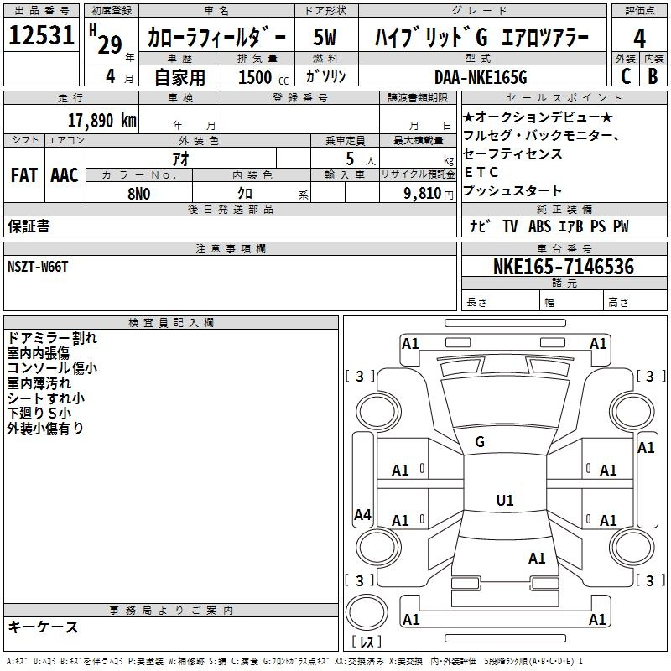Click the キーケース office notice text
Viewport: 671px width, 671px height.
pos(43,627)
